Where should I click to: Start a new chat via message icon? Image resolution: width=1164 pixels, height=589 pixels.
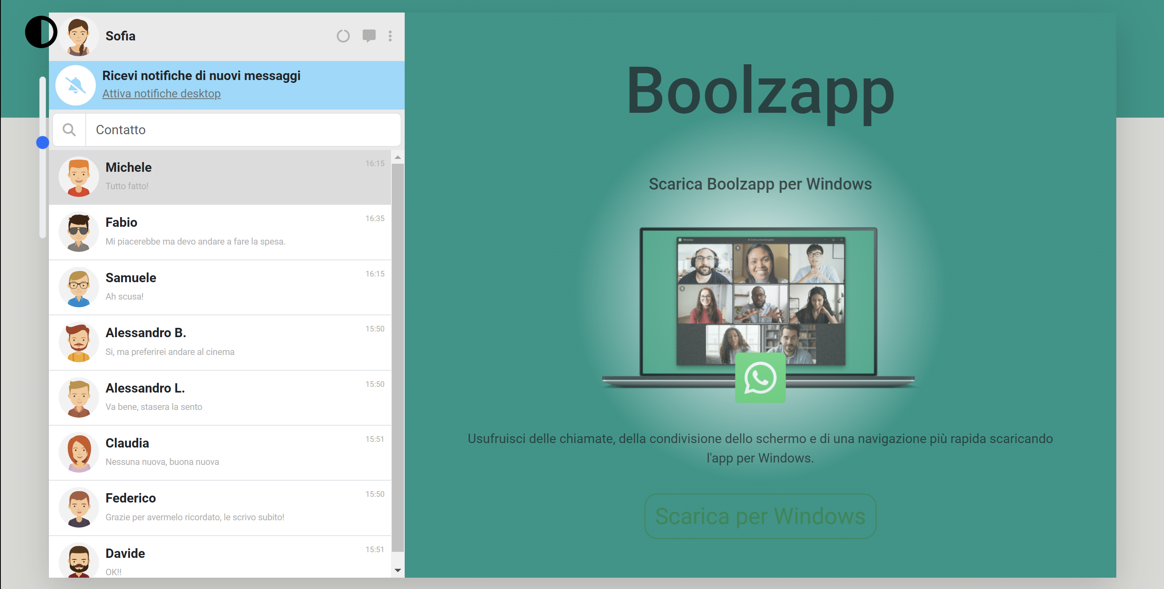(x=369, y=36)
